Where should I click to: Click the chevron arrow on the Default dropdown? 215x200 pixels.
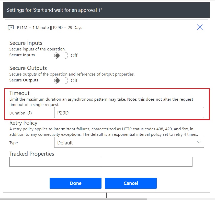[199, 142]
